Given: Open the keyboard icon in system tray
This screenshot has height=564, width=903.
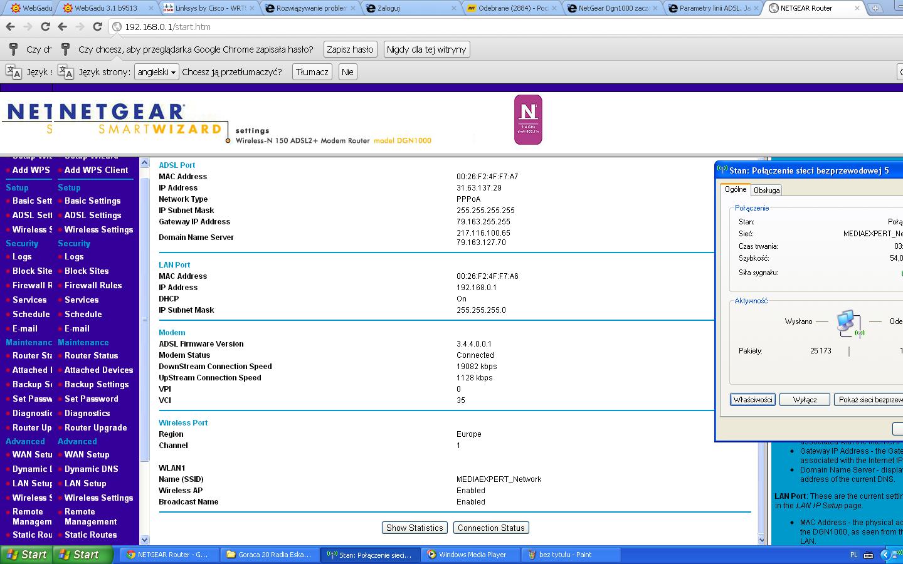Looking at the screenshot, I should (x=869, y=555).
